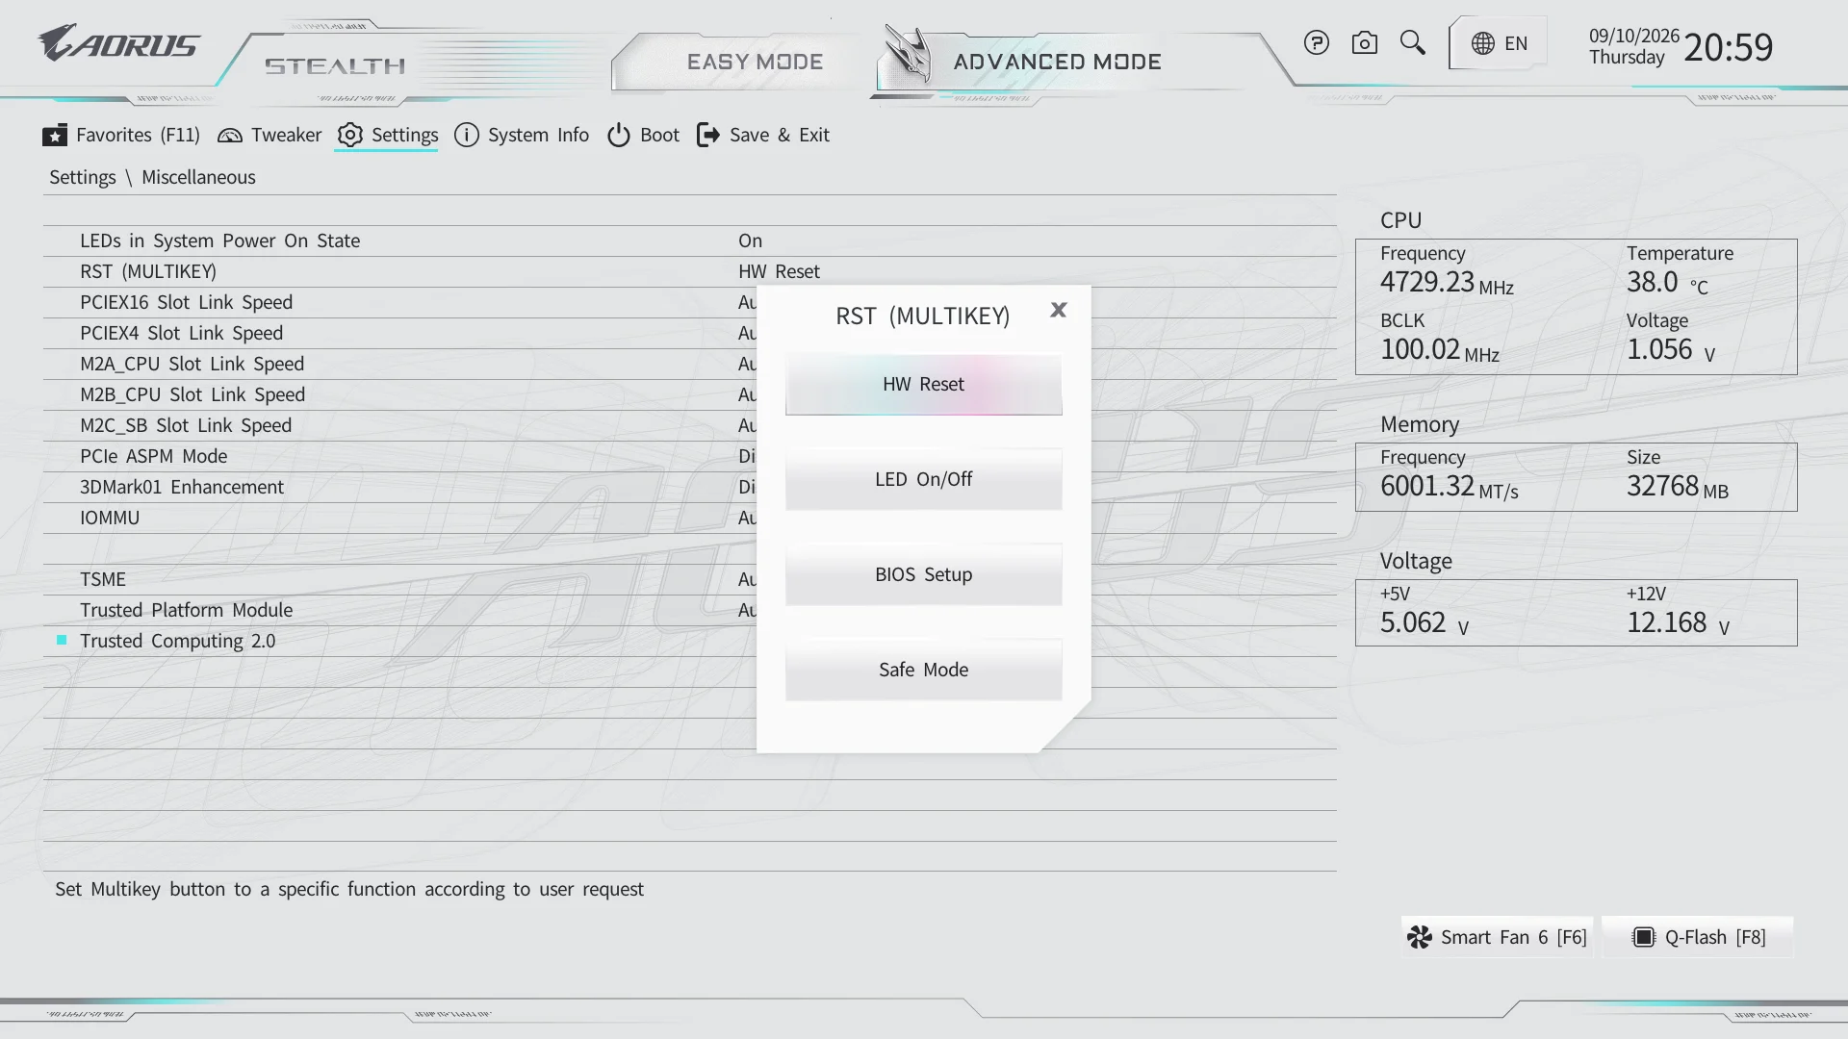Switch to Easy Mode
This screenshot has width=1848, height=1039.
755,62
